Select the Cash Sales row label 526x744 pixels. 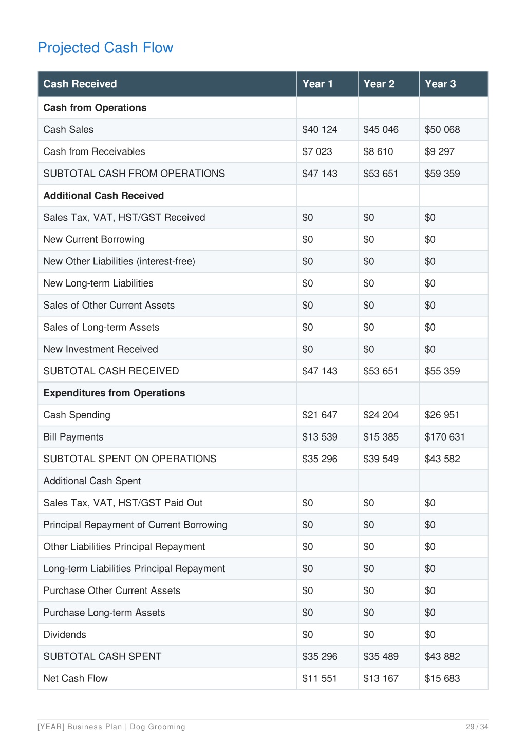[x=68, y=129]
